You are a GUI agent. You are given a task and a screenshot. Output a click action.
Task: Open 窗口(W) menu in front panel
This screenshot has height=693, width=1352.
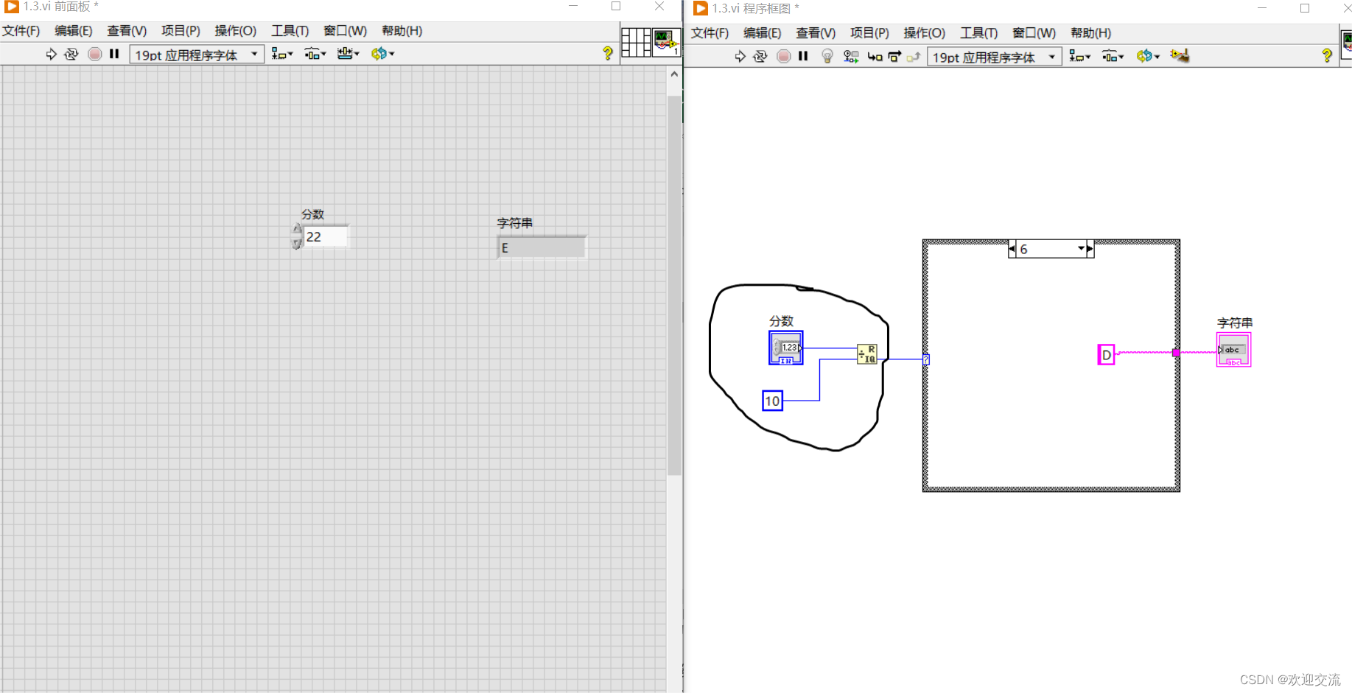click(x=345, y=31)
